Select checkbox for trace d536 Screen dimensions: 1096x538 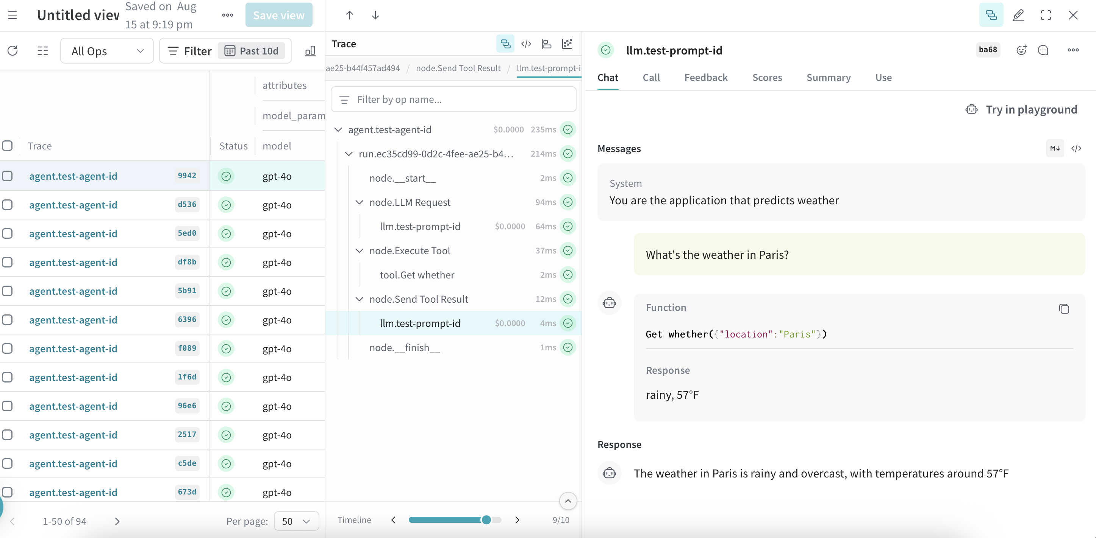(x=7, y=205)
